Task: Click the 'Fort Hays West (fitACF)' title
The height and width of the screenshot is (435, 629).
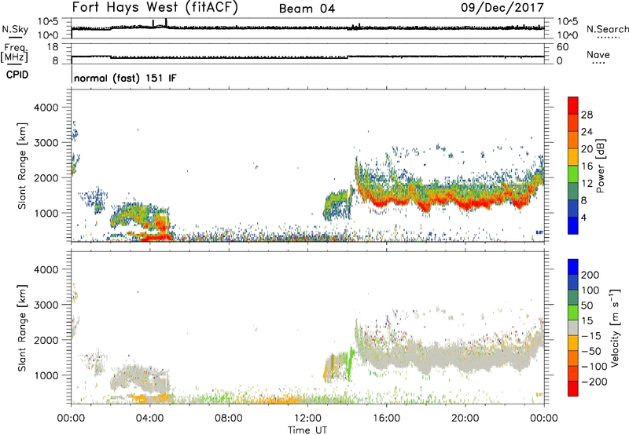Action: tap(155, 8)
